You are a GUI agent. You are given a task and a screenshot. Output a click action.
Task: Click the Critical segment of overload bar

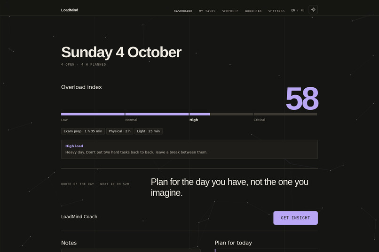(x=285, y=114)
